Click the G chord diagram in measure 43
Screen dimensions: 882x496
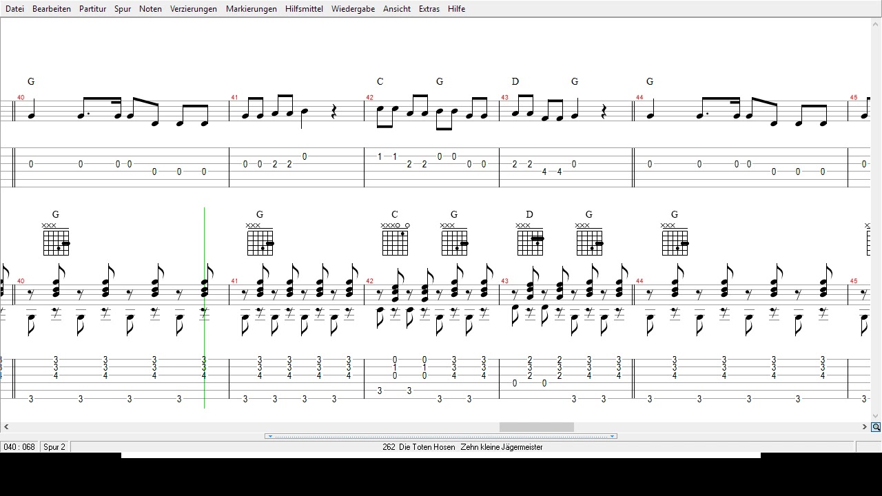589,240
